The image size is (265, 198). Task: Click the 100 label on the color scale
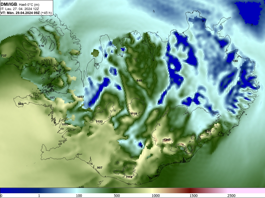click(79, 196)
